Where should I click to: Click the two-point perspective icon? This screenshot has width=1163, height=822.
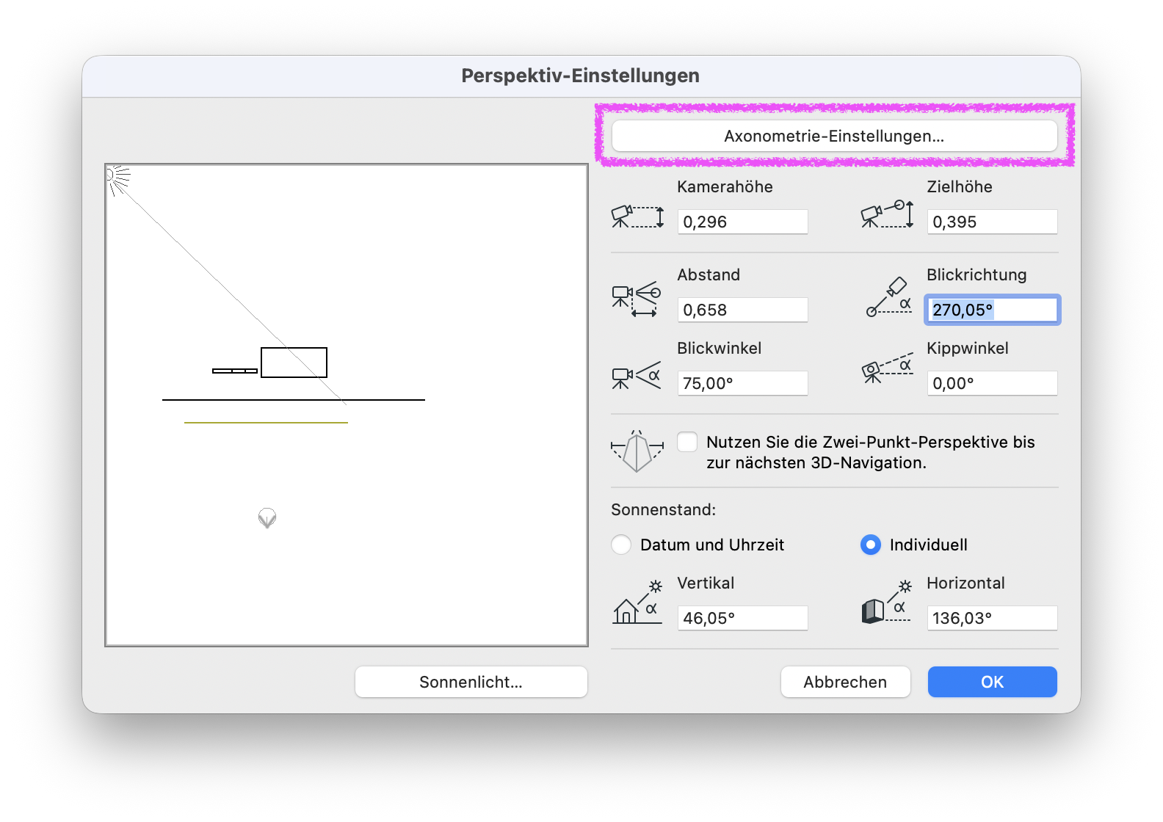pos(637,451)
